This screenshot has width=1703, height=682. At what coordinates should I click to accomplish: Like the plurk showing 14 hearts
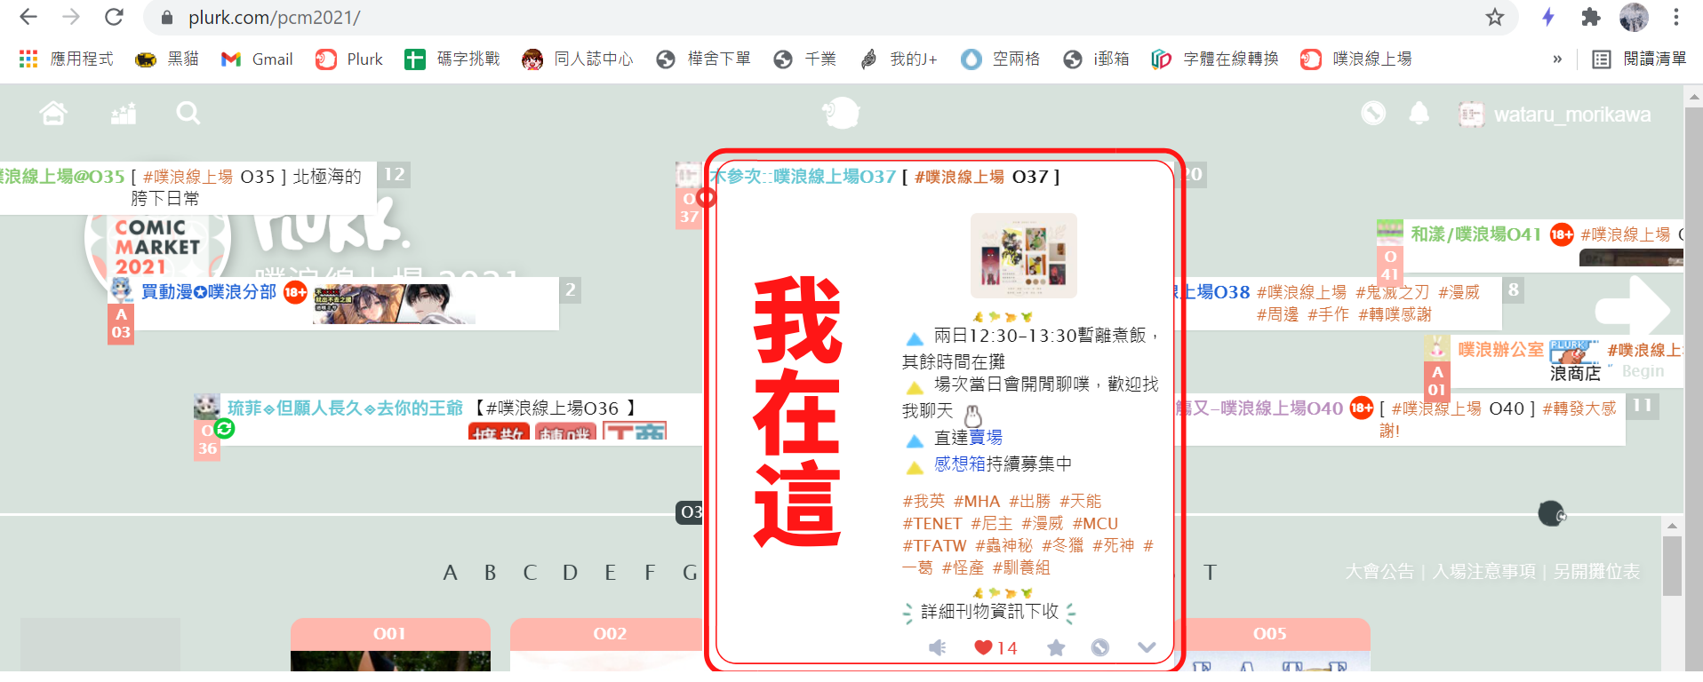tap(995, 648)
